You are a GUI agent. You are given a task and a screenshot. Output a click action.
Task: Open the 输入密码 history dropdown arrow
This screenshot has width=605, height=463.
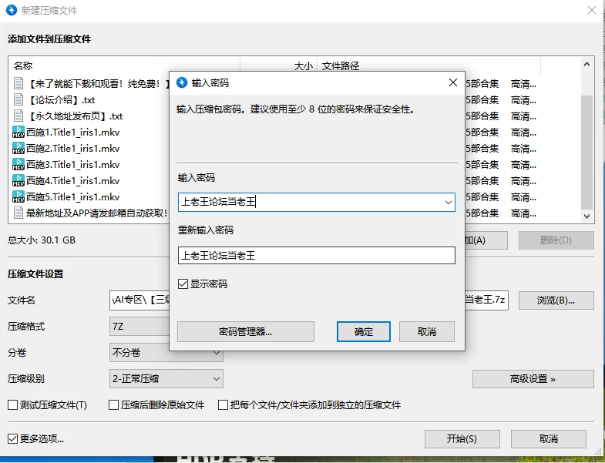448,202
